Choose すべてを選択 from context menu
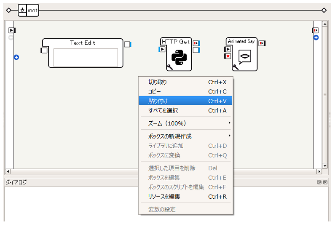The image size is (335, 232). (x=185, y=110)
